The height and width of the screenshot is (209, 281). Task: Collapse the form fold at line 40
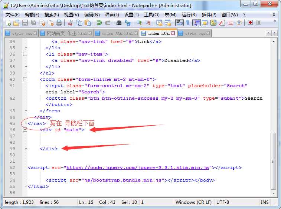(x=25, y=79)
